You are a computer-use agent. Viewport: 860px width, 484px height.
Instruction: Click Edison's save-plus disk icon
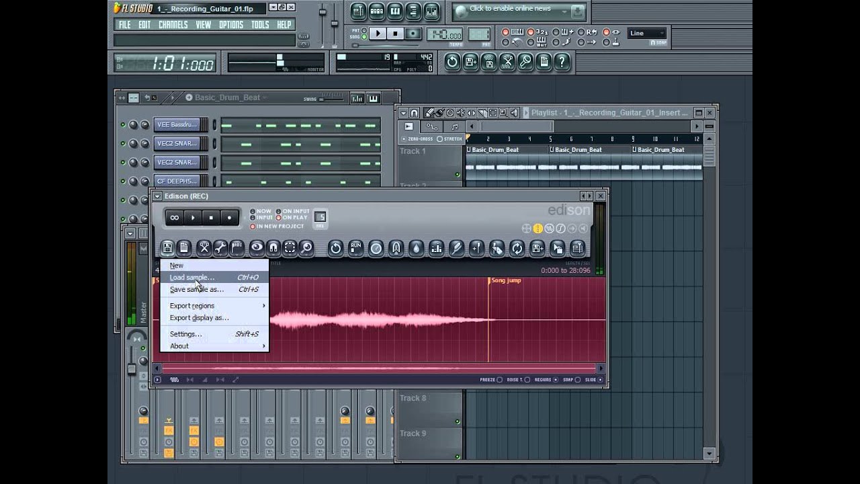click(x=537, y=248)
